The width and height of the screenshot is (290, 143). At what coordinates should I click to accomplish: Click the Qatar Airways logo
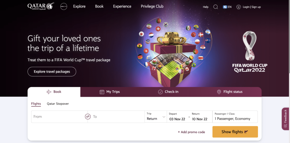[40, 6]
